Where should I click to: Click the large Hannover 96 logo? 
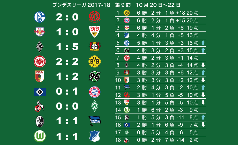click(x=95, y=76)
